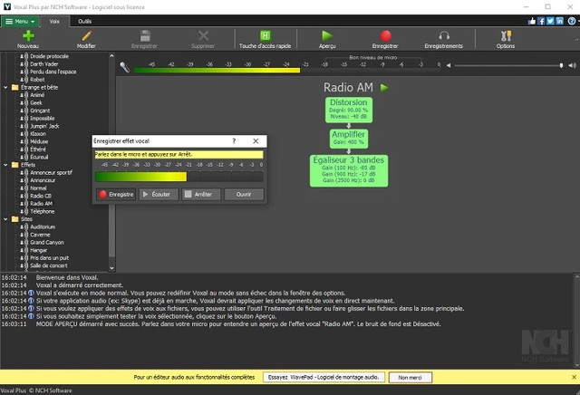Click the dialog recording level meter
Screen dimensions: 580x395
point(179,177)
